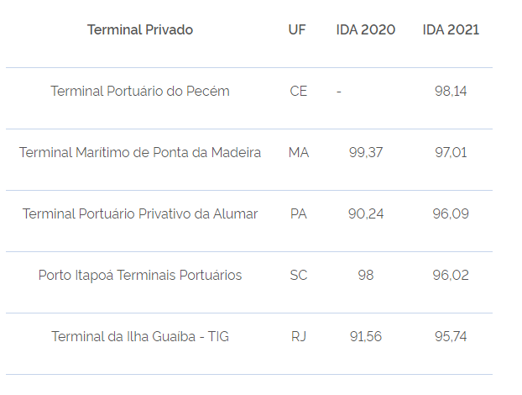Select the UF column header
Image resolution: width=522 pixels, height=395 pixels.
pos(297,29)
